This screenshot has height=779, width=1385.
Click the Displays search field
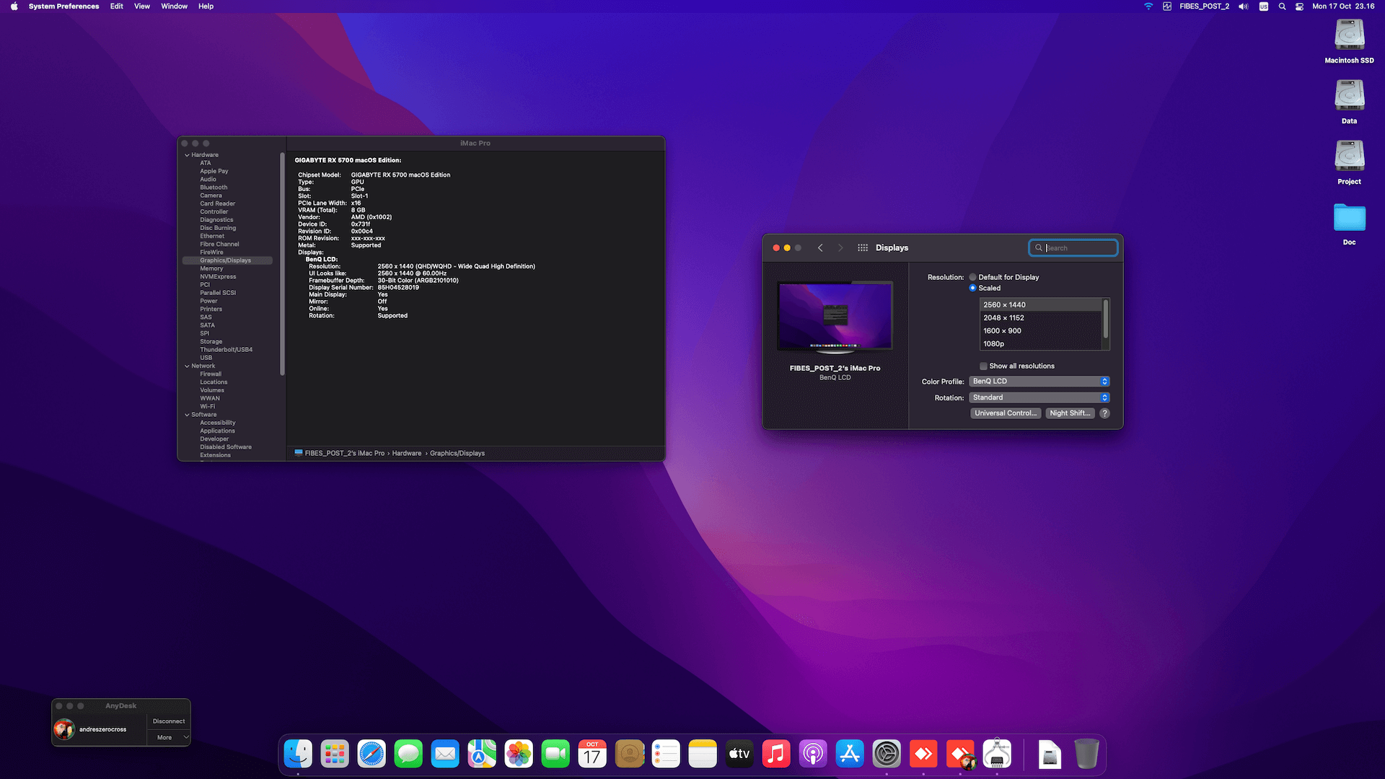[x=1073, y=248]
